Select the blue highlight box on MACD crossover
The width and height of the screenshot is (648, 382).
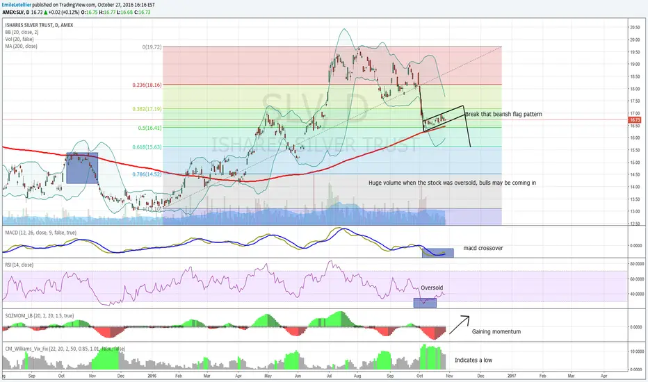tap(437, 253)
